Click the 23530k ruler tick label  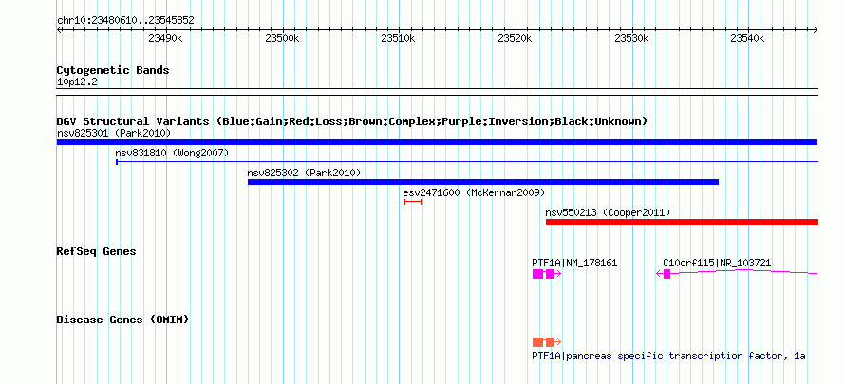click(631, 38)
